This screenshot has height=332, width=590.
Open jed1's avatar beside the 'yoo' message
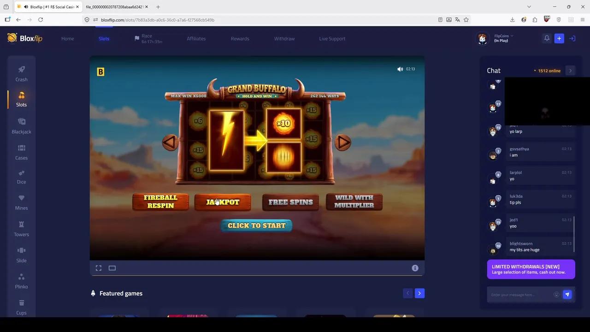click(493, 225)
